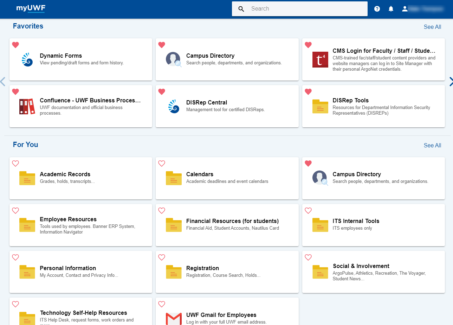This screenshot has width=453, height=325.
Task: Open Social & Involvement title
Action: tap(361, 266)
